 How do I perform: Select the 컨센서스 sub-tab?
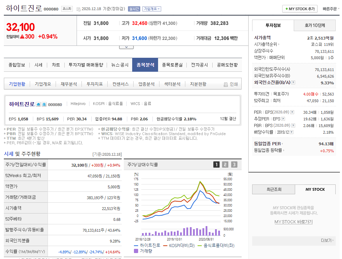(x=120, y=84)
